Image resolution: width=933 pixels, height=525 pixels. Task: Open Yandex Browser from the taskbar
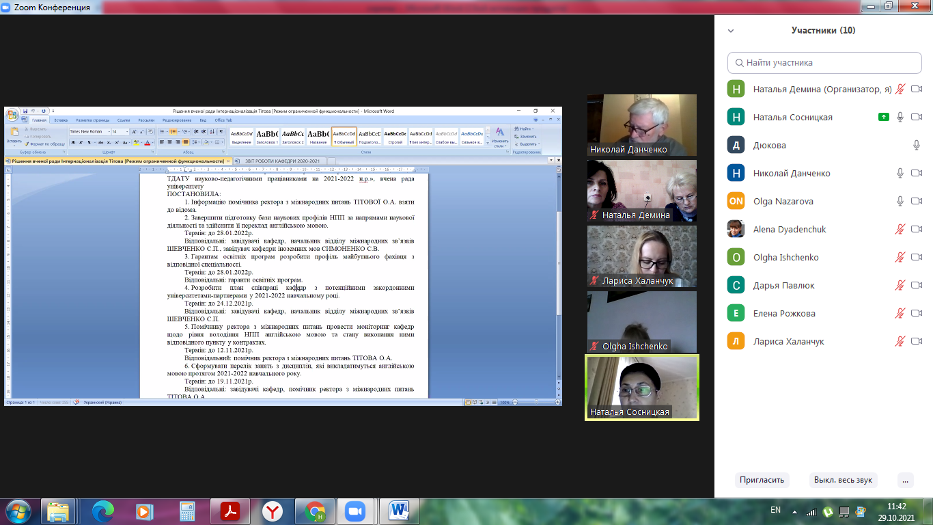click(273, 511)
